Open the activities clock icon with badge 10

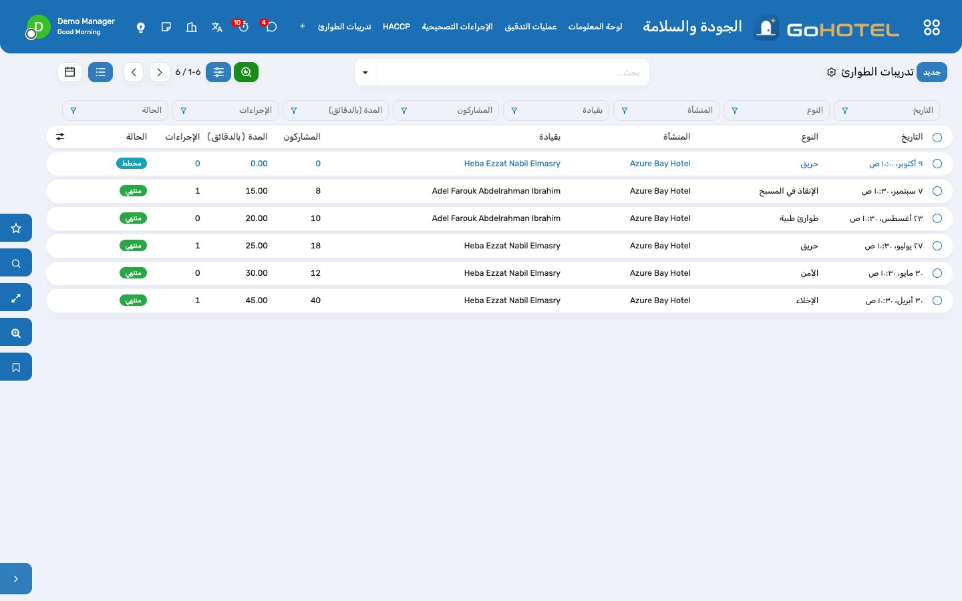point(243,27)
